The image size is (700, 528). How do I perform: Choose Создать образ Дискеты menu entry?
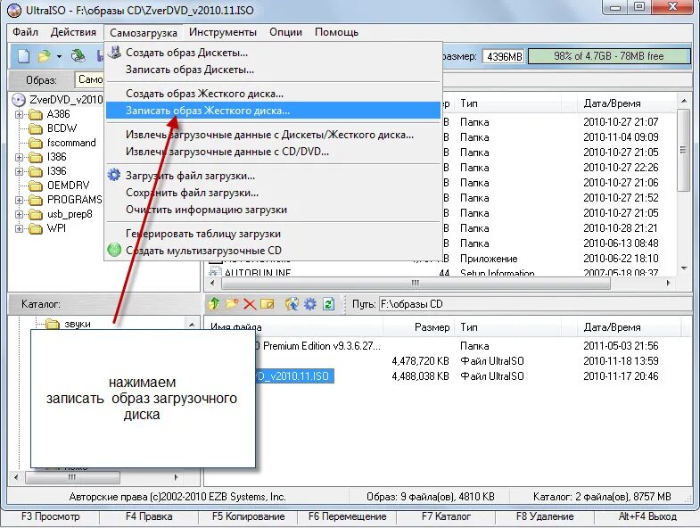point(273,53)
